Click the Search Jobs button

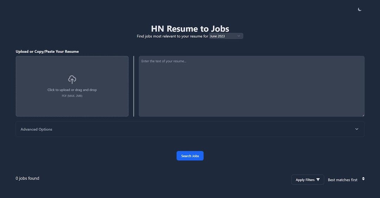point(190,156)
